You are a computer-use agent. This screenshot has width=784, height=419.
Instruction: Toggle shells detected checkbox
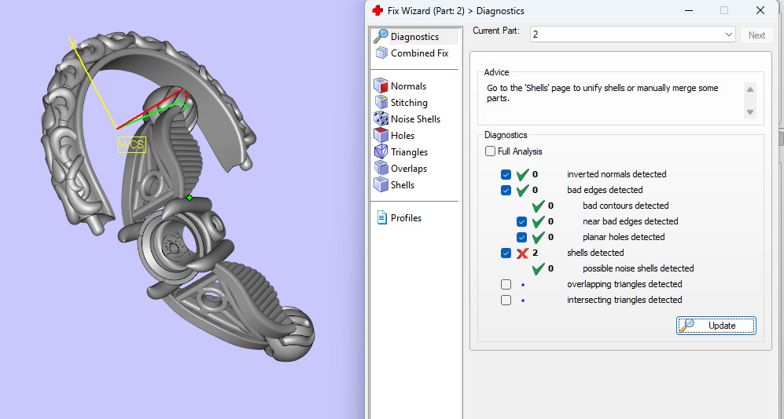click(x=506, y=253)
